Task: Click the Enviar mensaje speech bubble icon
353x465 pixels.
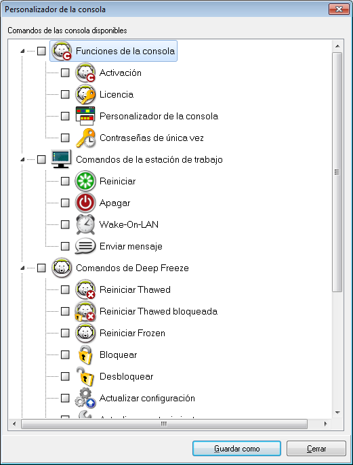Action: (85, 246)
